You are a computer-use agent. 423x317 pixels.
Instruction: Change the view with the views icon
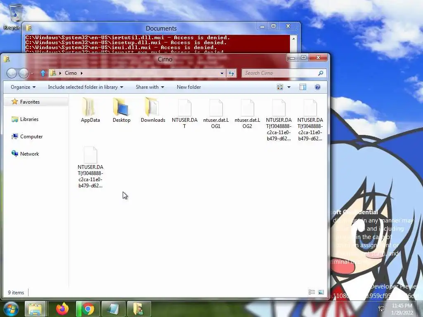tap(280, 87)
